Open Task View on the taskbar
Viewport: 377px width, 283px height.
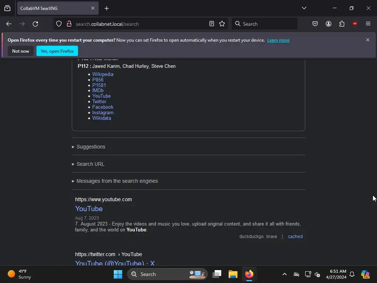pos(217,274)
